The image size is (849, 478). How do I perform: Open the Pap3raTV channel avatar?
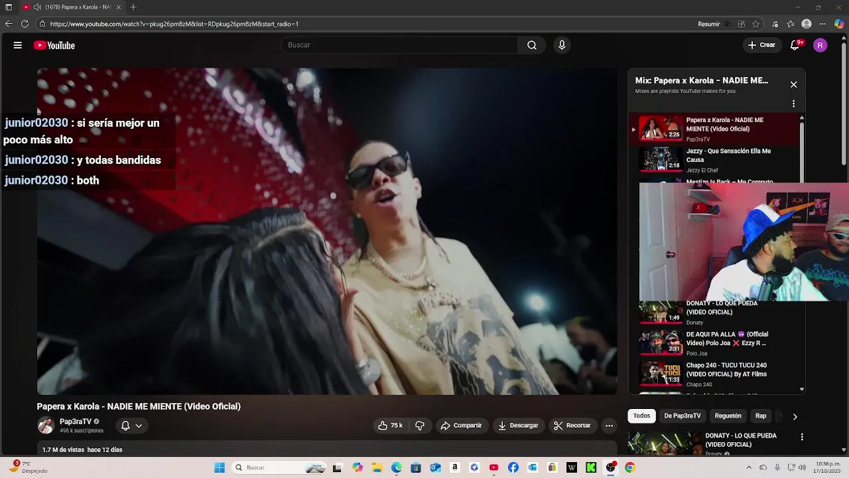pyautogui.click(x=46, y=426)
